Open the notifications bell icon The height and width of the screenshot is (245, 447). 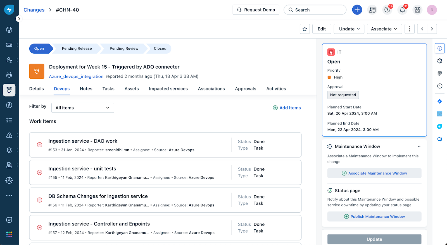pyautogui.click(x=402, y=10)
